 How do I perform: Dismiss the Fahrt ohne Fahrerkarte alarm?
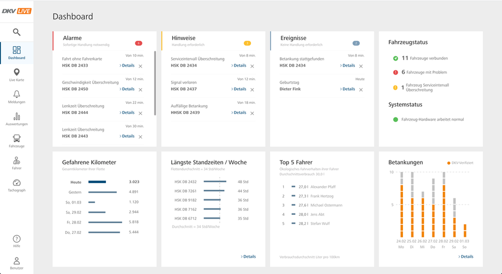click(x=140, y=66)
